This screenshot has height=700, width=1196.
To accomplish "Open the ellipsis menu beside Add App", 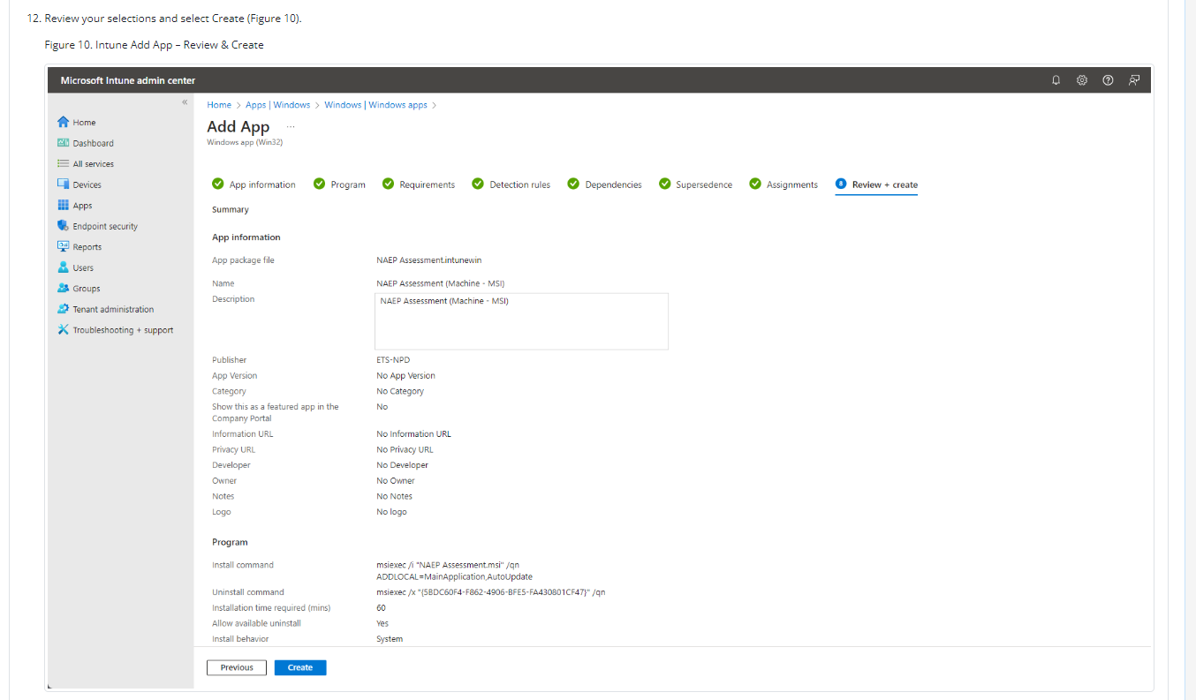I will coord(291,126).
